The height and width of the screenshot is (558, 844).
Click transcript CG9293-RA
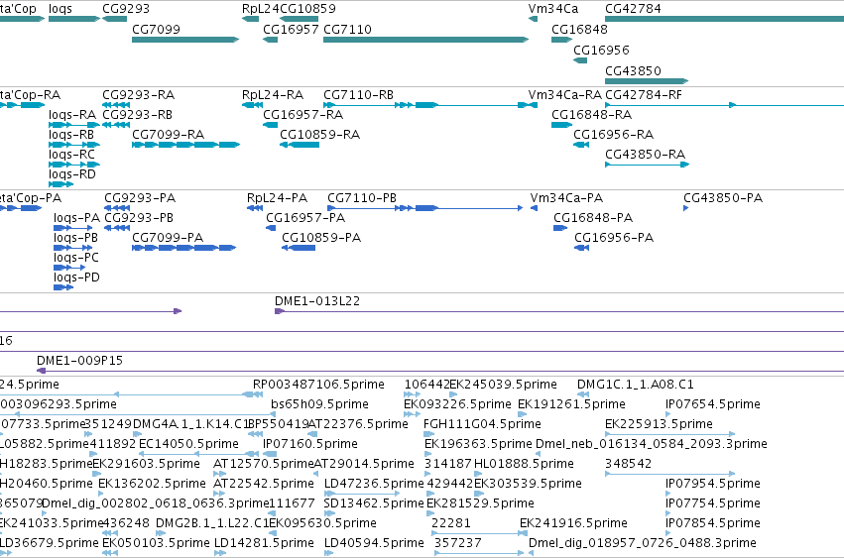pyautogui.click(x=116, y=105)
